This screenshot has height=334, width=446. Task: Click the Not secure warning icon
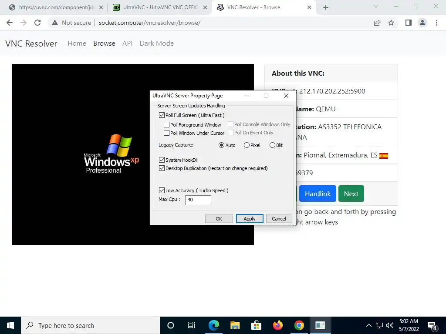55,23
